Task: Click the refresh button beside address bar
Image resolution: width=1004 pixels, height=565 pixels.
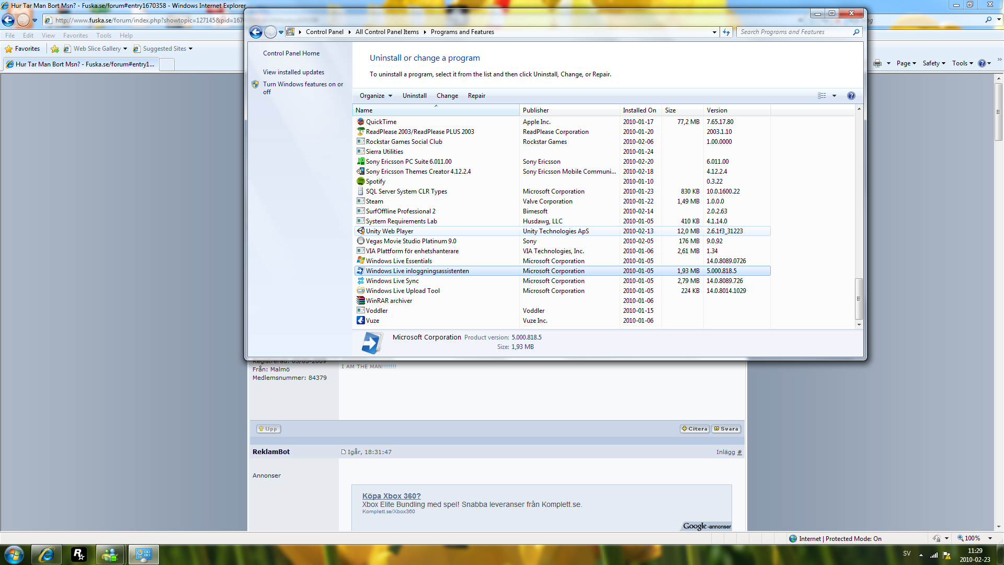Action: tap(726, 32)
